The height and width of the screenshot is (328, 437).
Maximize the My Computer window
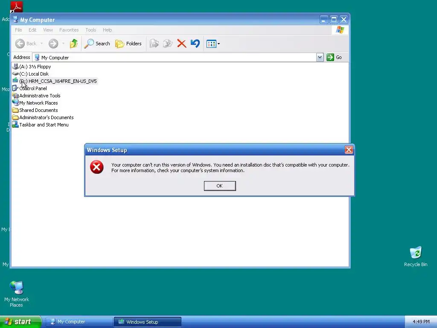[334, 20]
